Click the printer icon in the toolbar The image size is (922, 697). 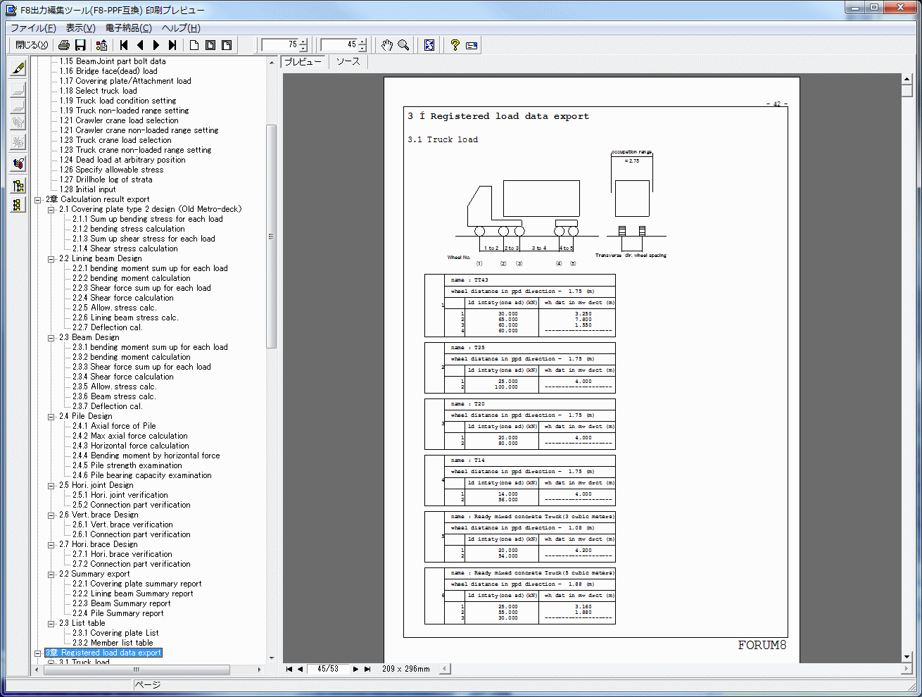click(64, 45)
